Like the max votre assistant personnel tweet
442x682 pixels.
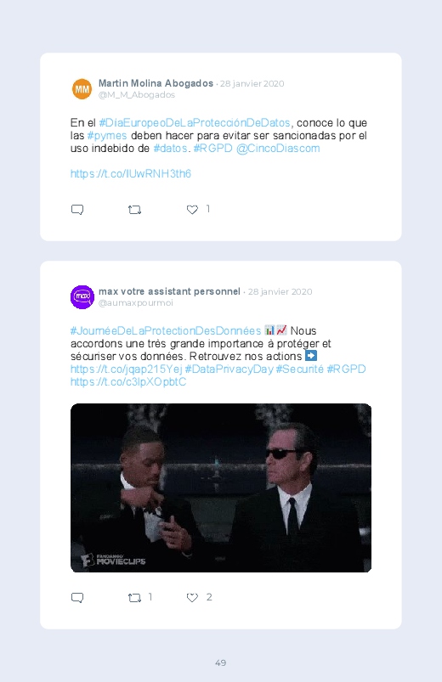192,598
